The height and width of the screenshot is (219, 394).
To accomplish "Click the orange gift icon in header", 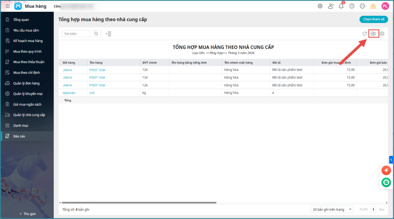I will 373,6.
